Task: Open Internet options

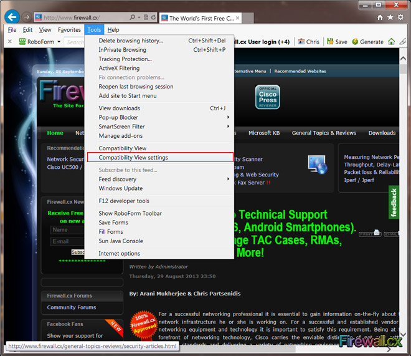Action: [x=160, y=253]
